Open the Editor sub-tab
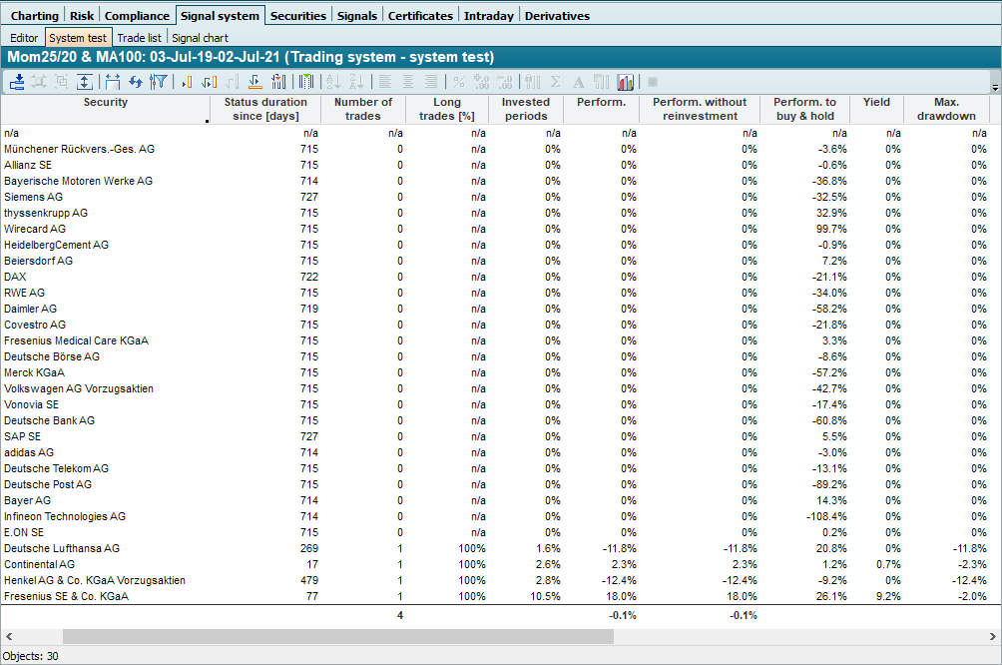 tap(24, 38)
